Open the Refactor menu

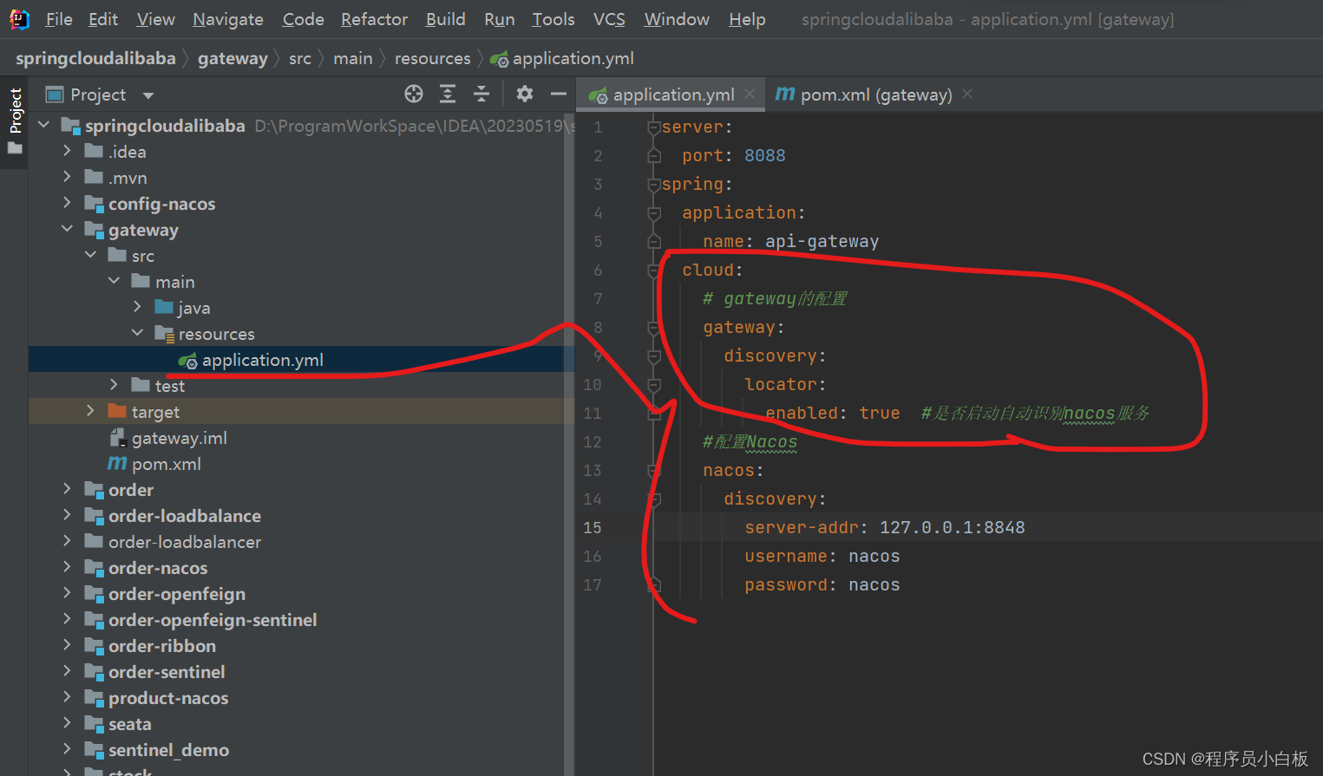coord(374,19)
